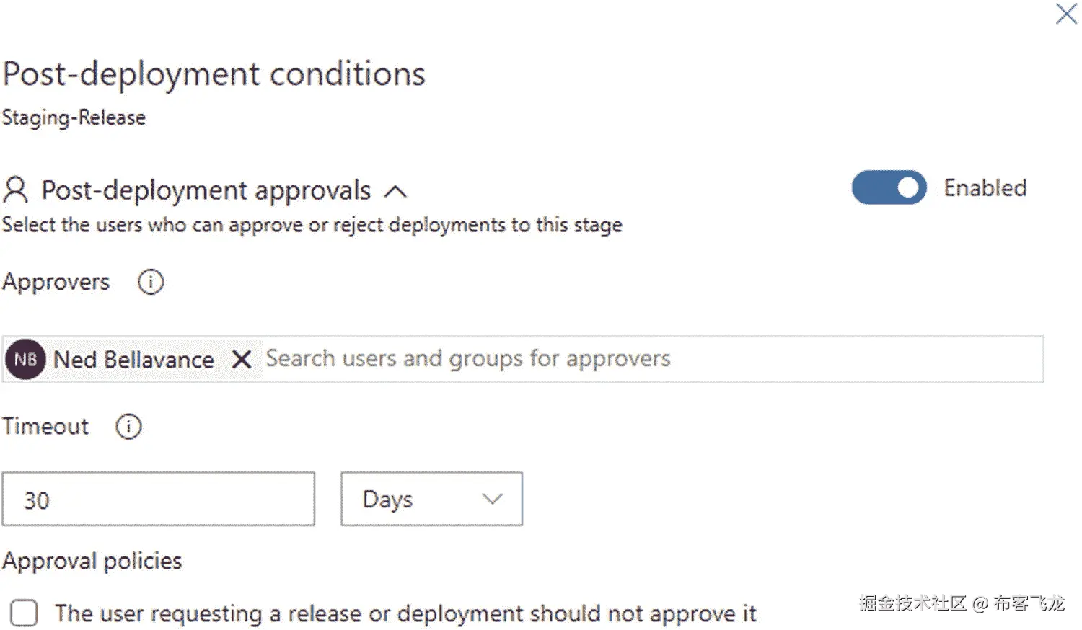Click the chevron arrow in Days dropdown

point(492,499)
